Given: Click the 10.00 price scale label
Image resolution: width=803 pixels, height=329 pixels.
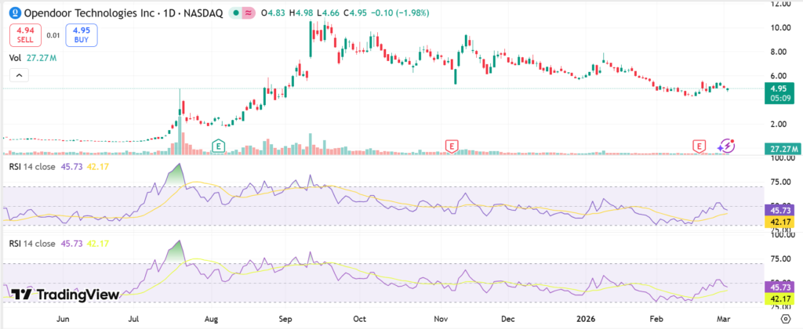Looking at the screenshot, I should pyautogui.click(x=779, y=27).
